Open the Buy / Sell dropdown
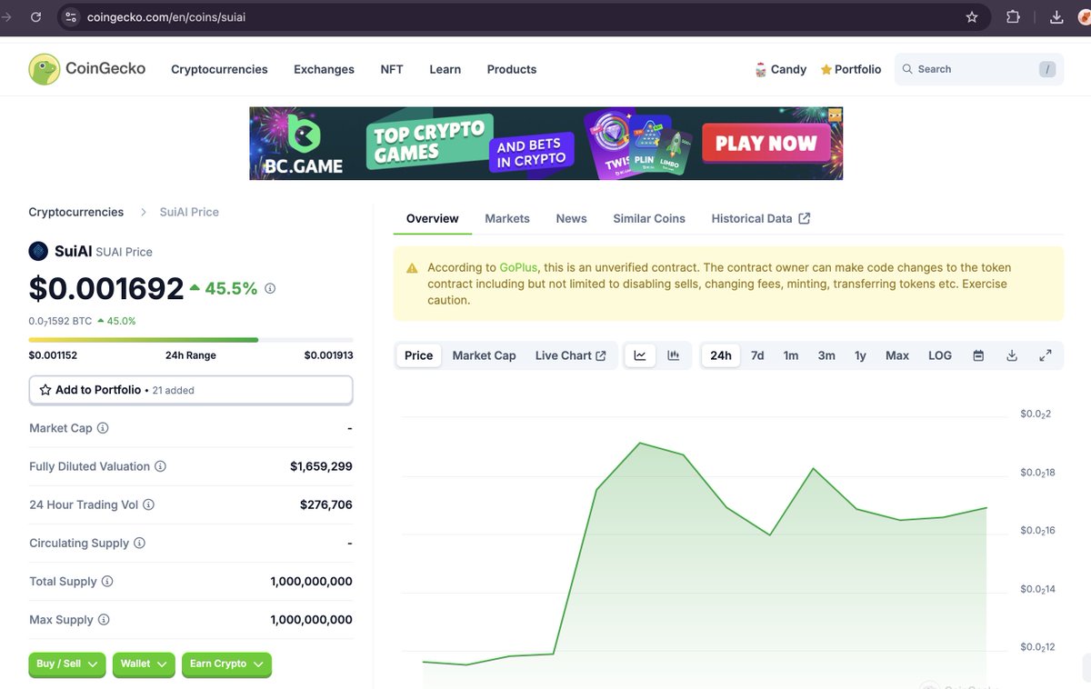 click(67, 664)
